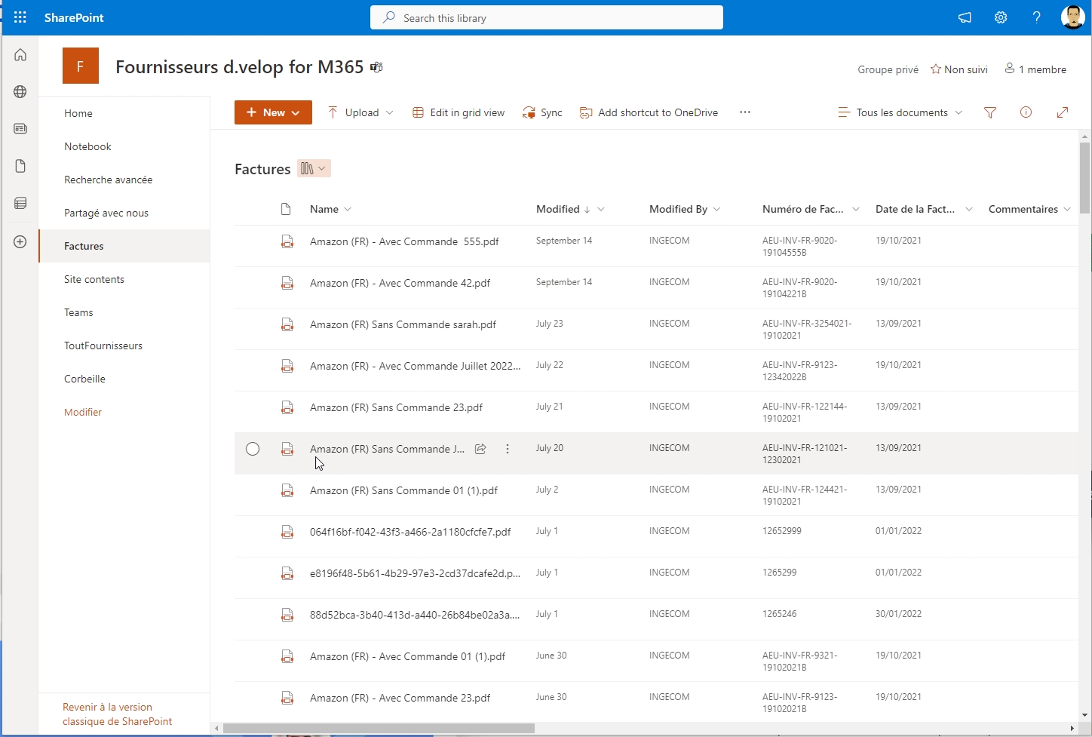Open Amazon (FR) - Avec Commande 01 (1).pdf

coord(407,656)
